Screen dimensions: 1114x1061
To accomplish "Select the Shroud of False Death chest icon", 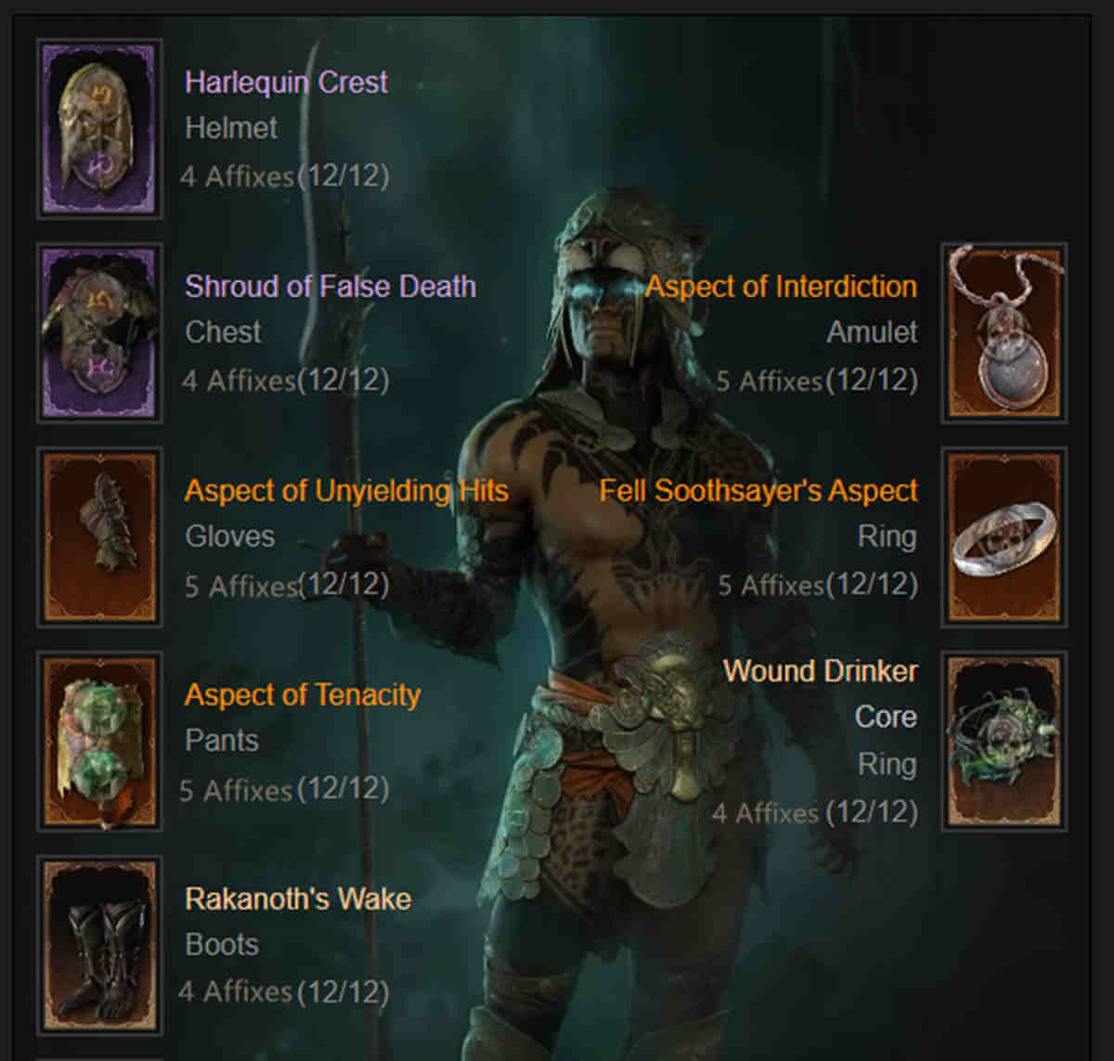I will pyautogui.click(x=99, y=332).
